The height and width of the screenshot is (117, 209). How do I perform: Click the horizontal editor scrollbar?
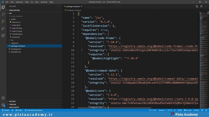[114, 108]
